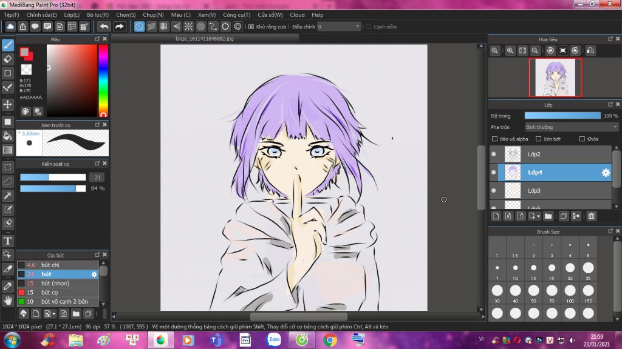Adjust the brush opacity slider
622x349 pixels.
point(53,189)
